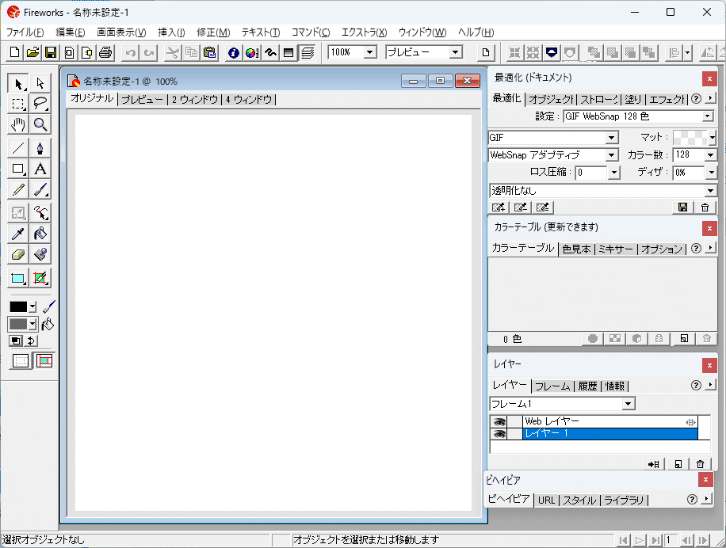Viewport: 726px width, 548px height.
Task: Open the GIF format dropdown
Action: pos(610,137)
